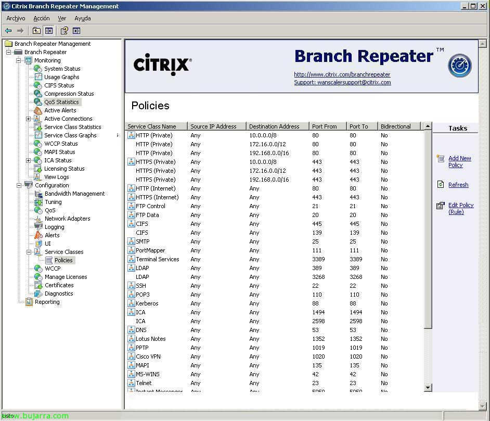Open System Status in Monitoring tree
The width and height of the screenshot is (490, 421).
tap(62, 69)
